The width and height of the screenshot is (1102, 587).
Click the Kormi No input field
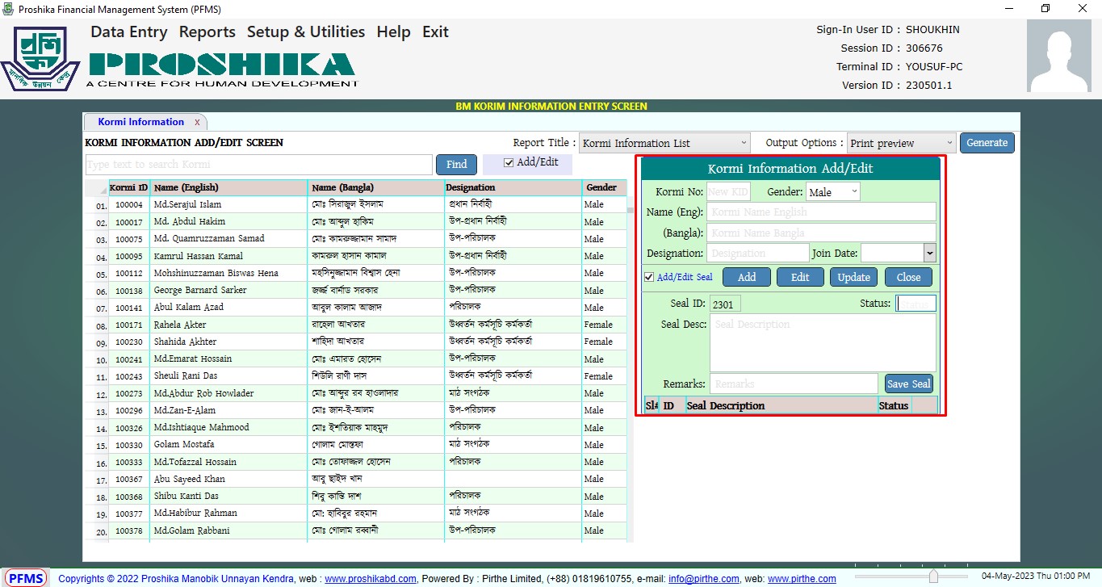(x=728, y=191)
